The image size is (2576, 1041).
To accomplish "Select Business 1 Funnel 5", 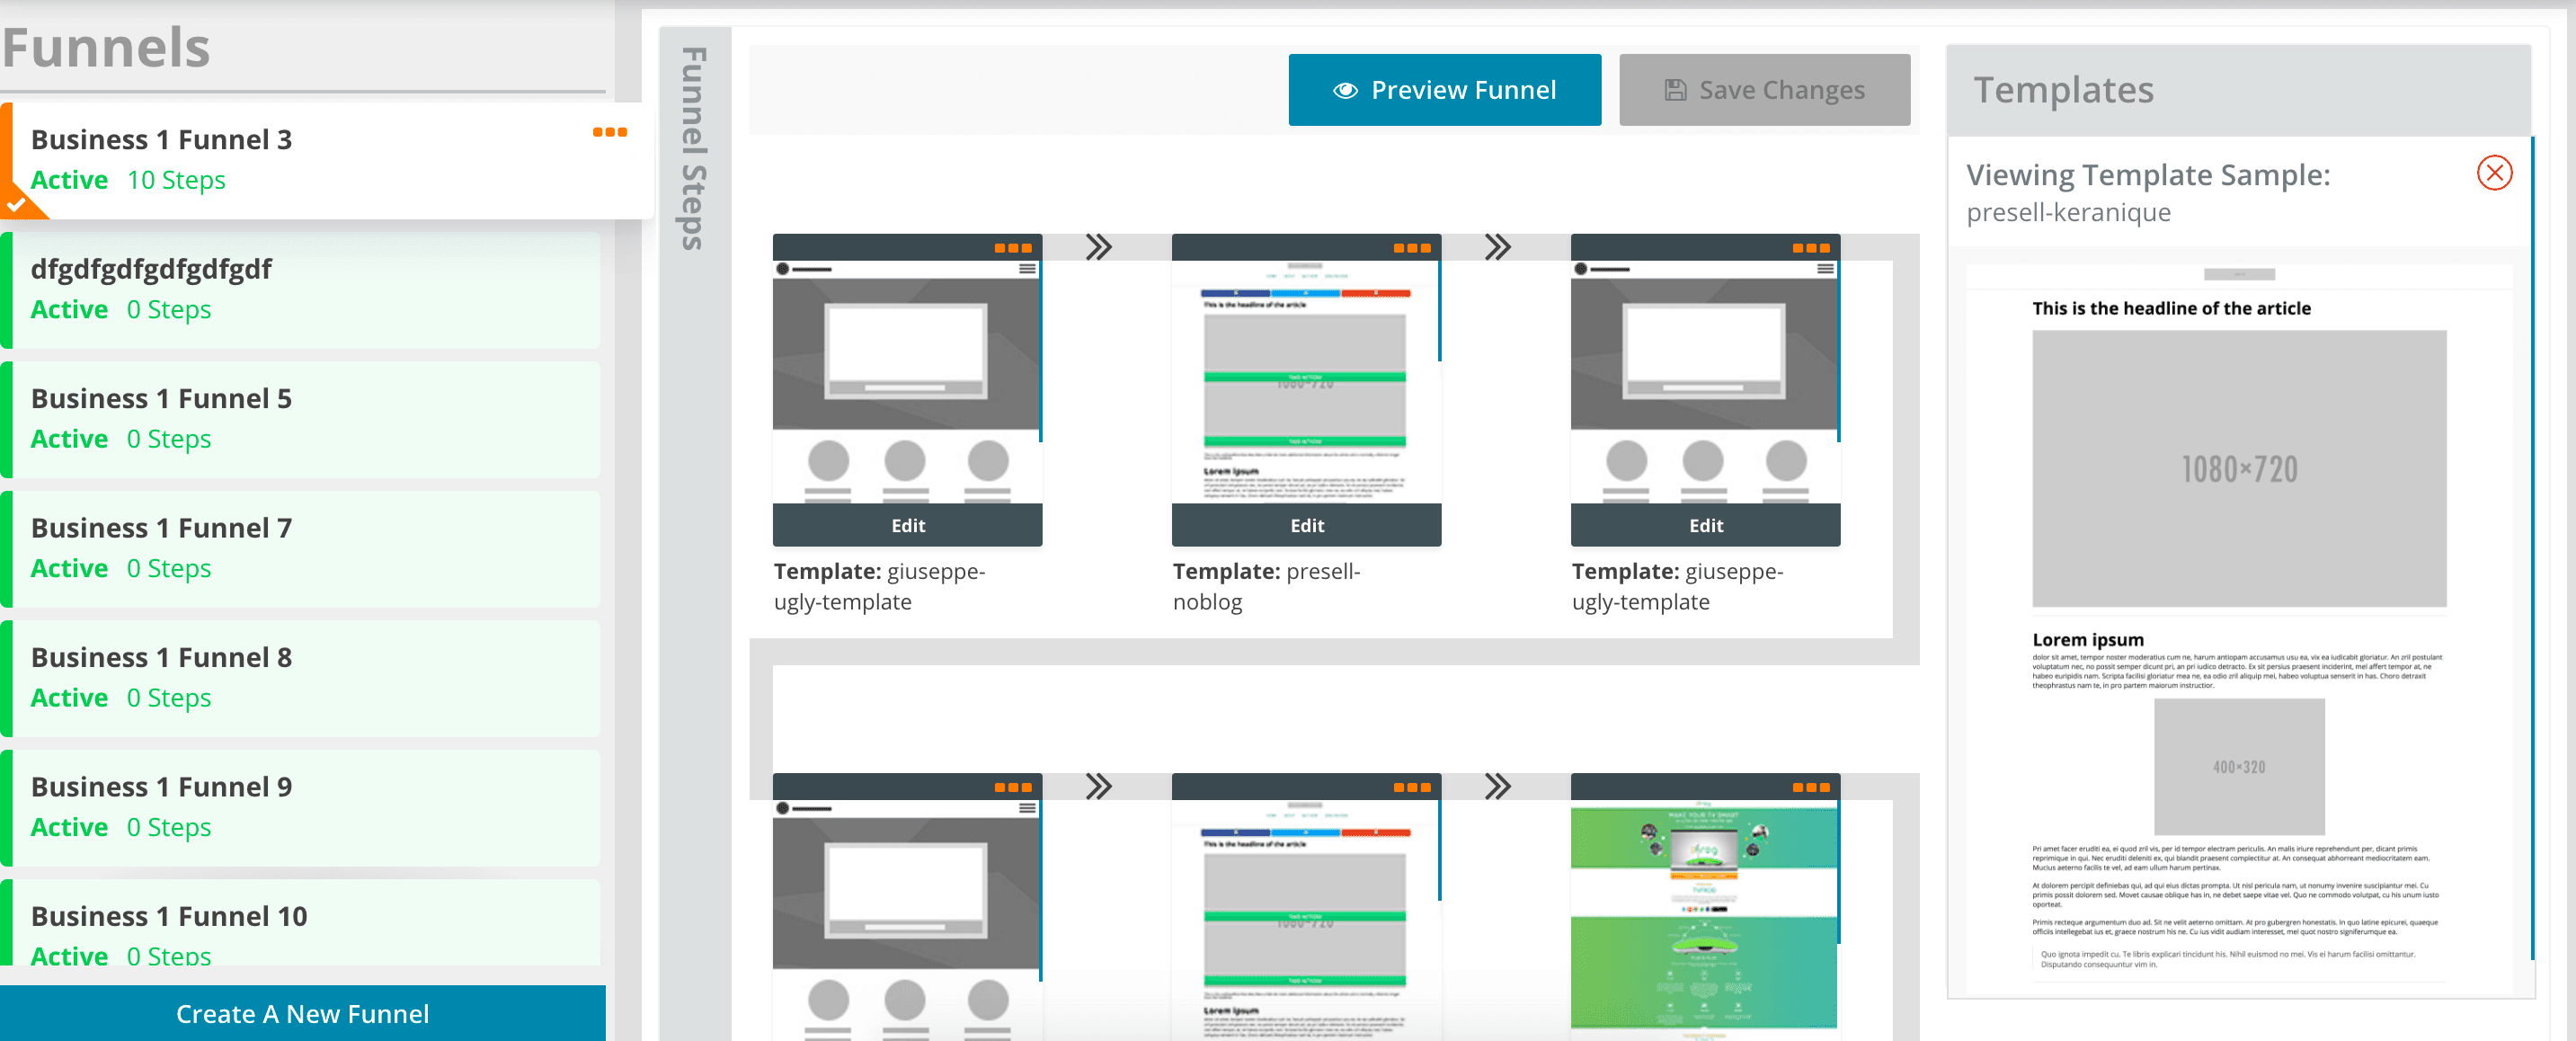I will tap(300, 418).
